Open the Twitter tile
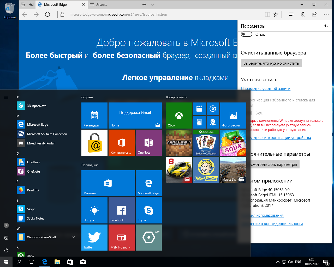Image resolution: width=334 pixels, height=267 pixels. 94,238
